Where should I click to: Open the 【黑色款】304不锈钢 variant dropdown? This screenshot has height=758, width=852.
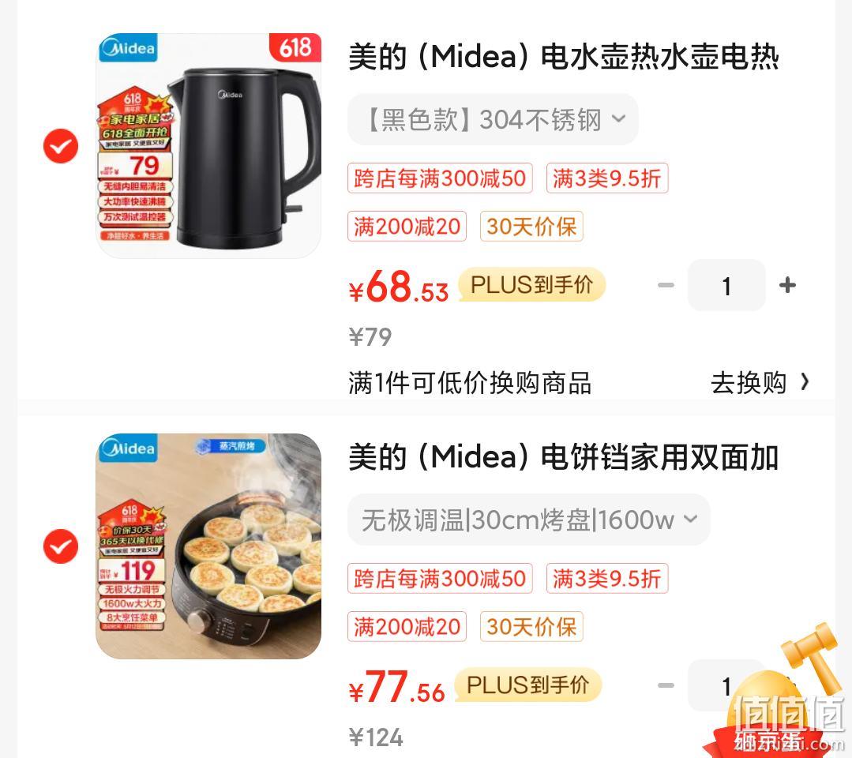(x=493, y=119)
